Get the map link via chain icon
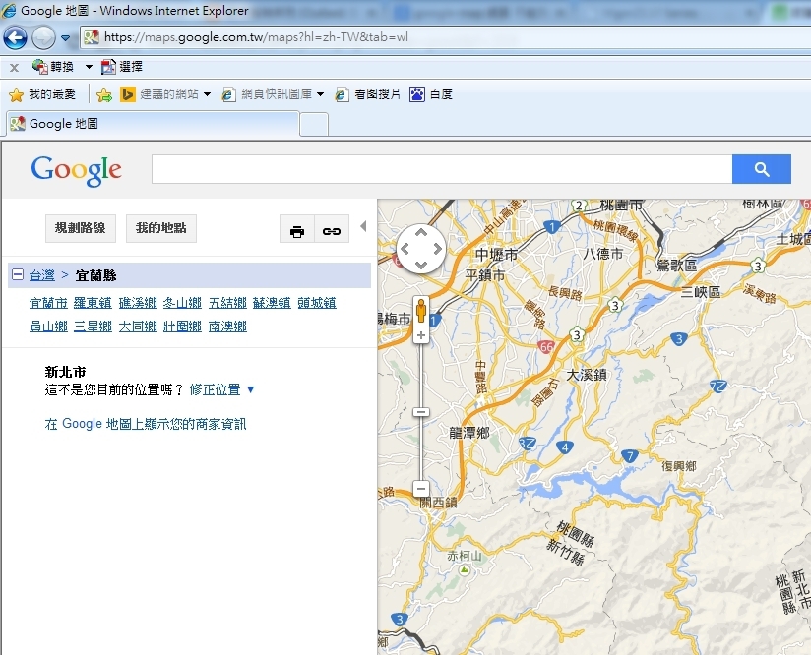Image resolution: width=811 pixels, height=655 pixels. point(332,231)
